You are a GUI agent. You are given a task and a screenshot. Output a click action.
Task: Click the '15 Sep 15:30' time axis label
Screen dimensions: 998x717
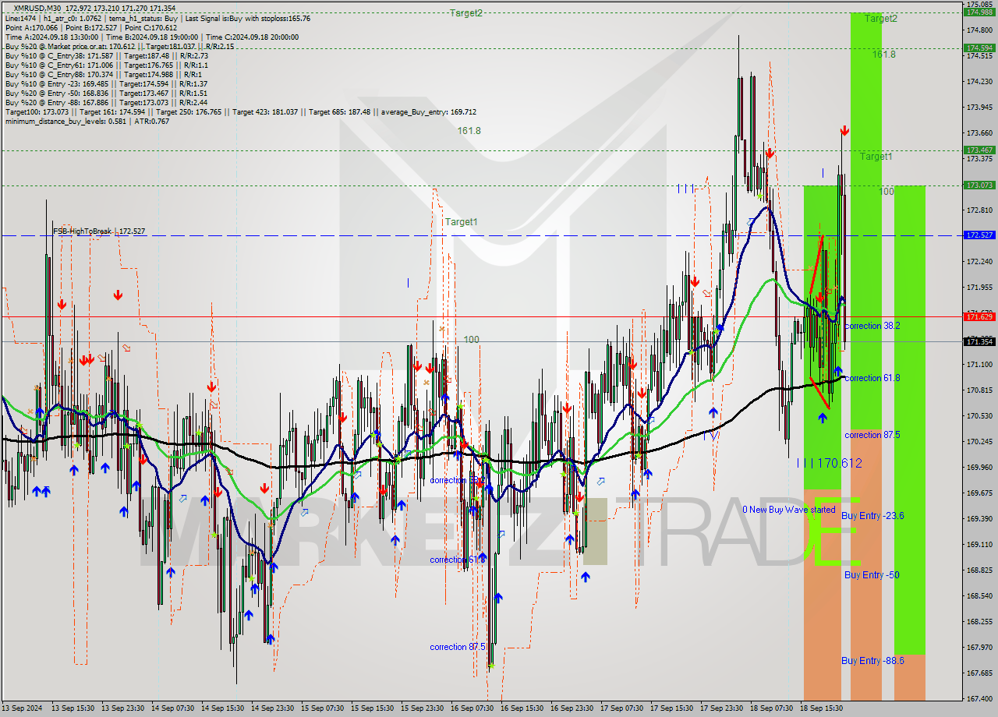tap(372, 708)
